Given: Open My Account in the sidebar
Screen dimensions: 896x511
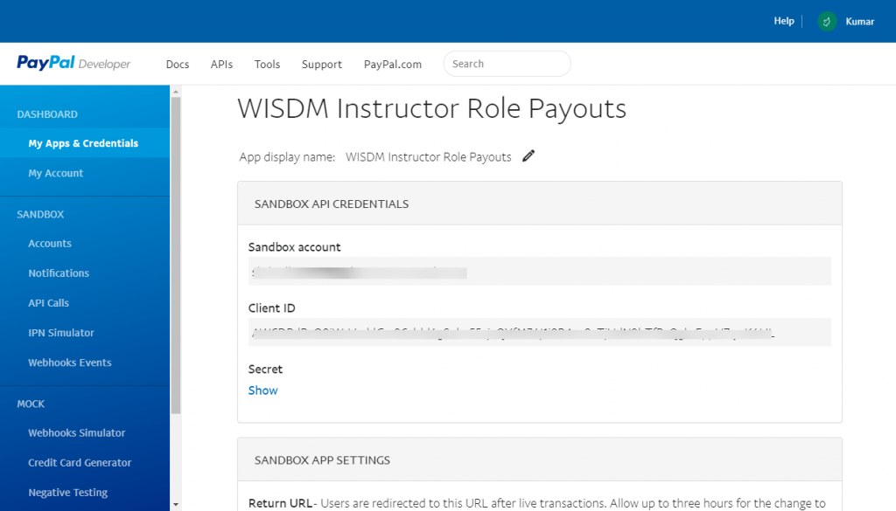Looking at the screenshot, I should coord(55,173).
